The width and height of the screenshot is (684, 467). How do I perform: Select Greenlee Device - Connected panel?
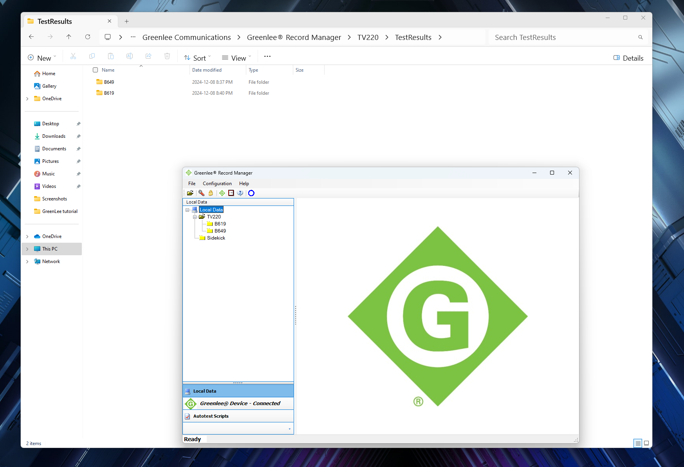tap(240, 404)
